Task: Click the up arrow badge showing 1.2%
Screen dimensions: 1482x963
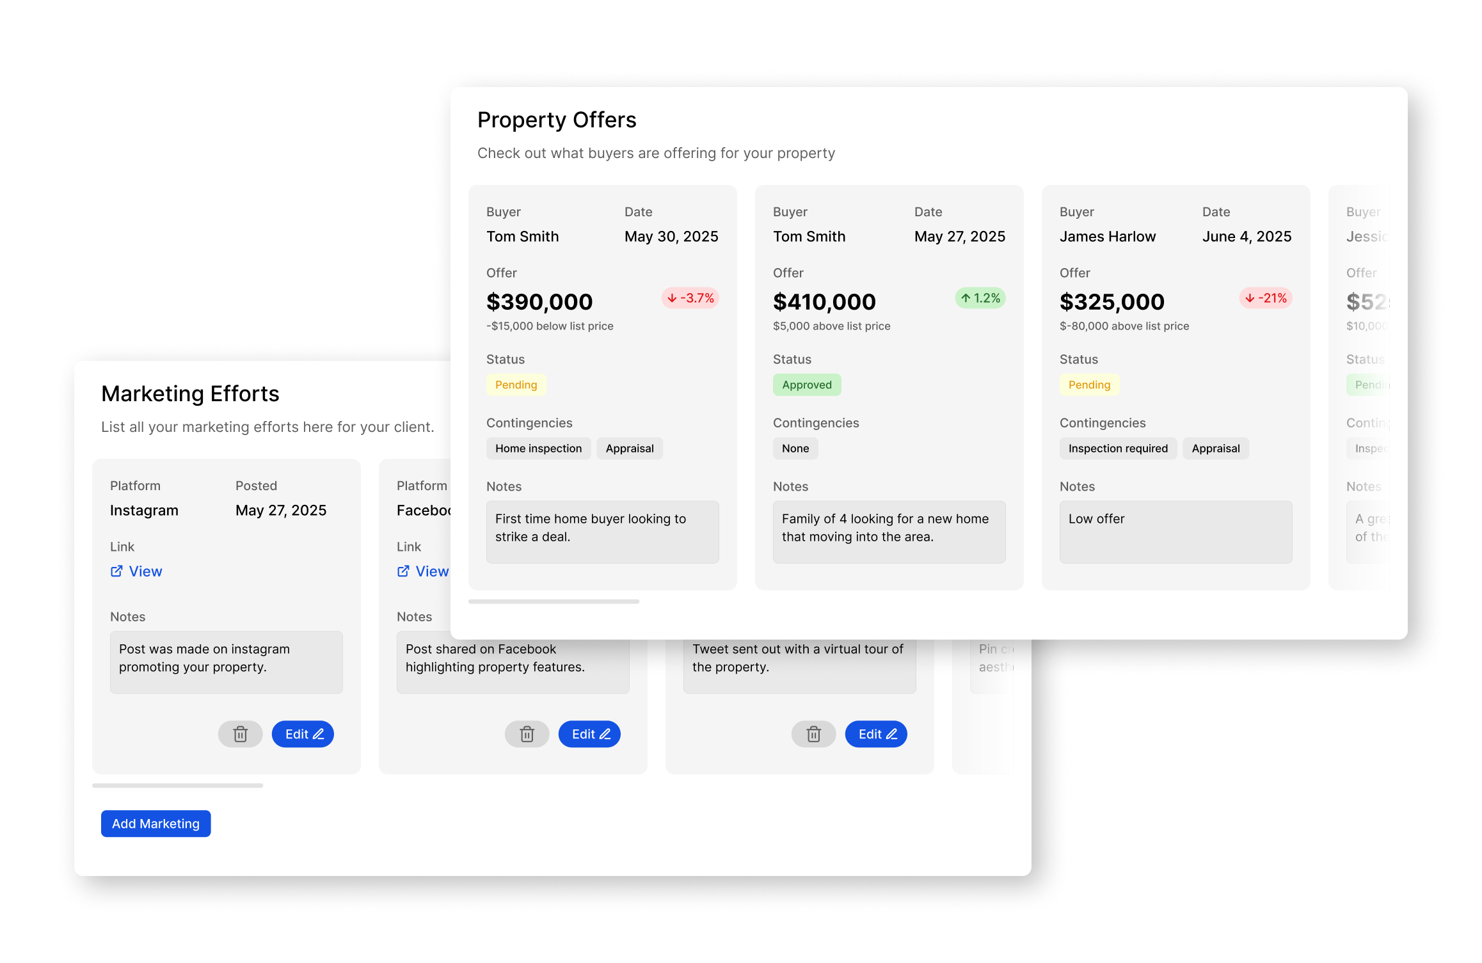Action: click(979, 298)
